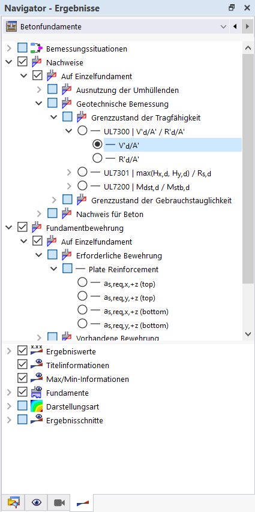Screen dimensions: 255x512
Task: Uncheck the Nachweise checkbox
Action: (22, 62)
